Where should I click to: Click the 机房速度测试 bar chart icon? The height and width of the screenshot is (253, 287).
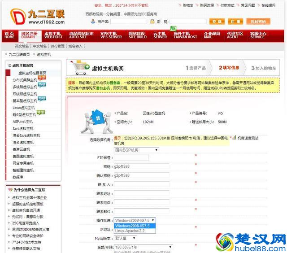tap(234, 138)
